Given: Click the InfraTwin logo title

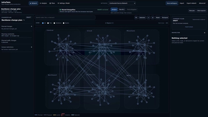Looking at the screenshot, I should point(6,2).
